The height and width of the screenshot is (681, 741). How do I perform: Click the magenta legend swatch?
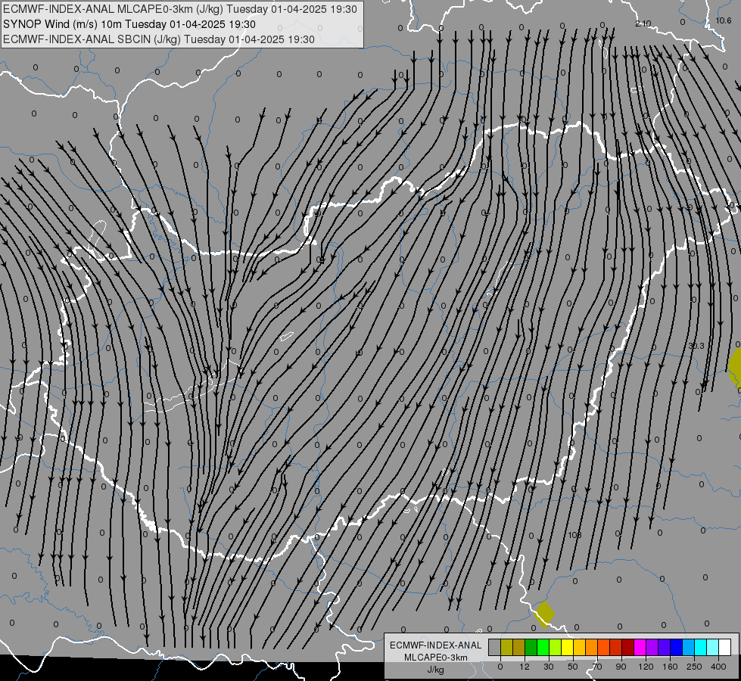tap(640, 647)
